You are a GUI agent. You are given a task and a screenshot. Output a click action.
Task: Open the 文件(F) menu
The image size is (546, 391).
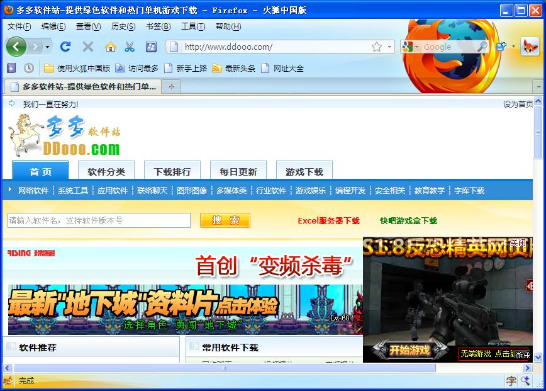[x=19, y=26]
